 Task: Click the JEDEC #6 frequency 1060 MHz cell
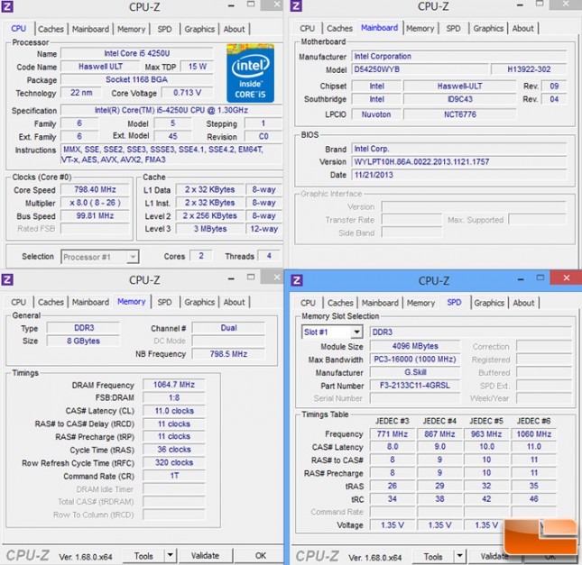click(534, 433)
